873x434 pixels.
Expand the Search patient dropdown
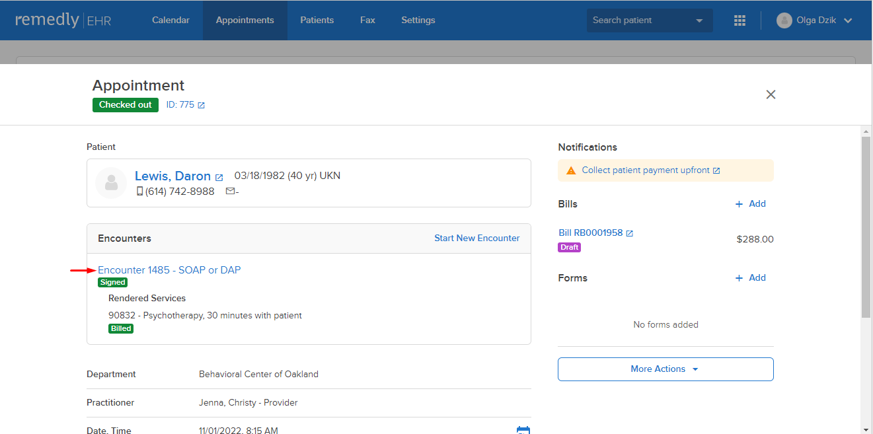click(x=699, y=20)
